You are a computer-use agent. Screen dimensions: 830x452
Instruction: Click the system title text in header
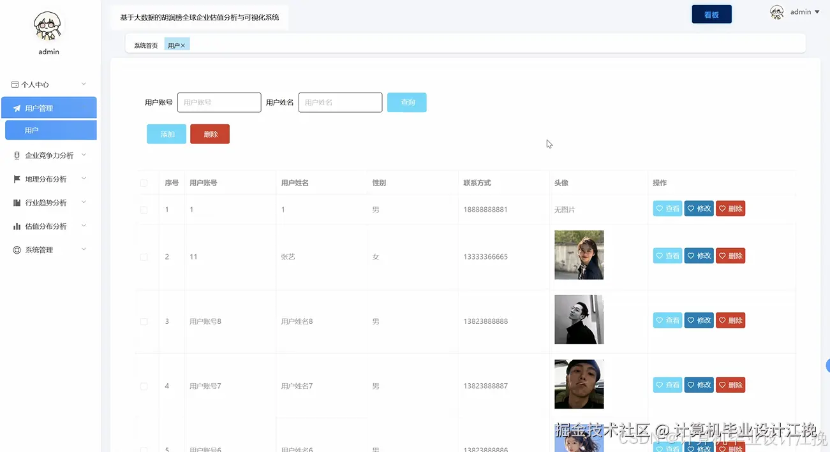(x=200, y=17)
